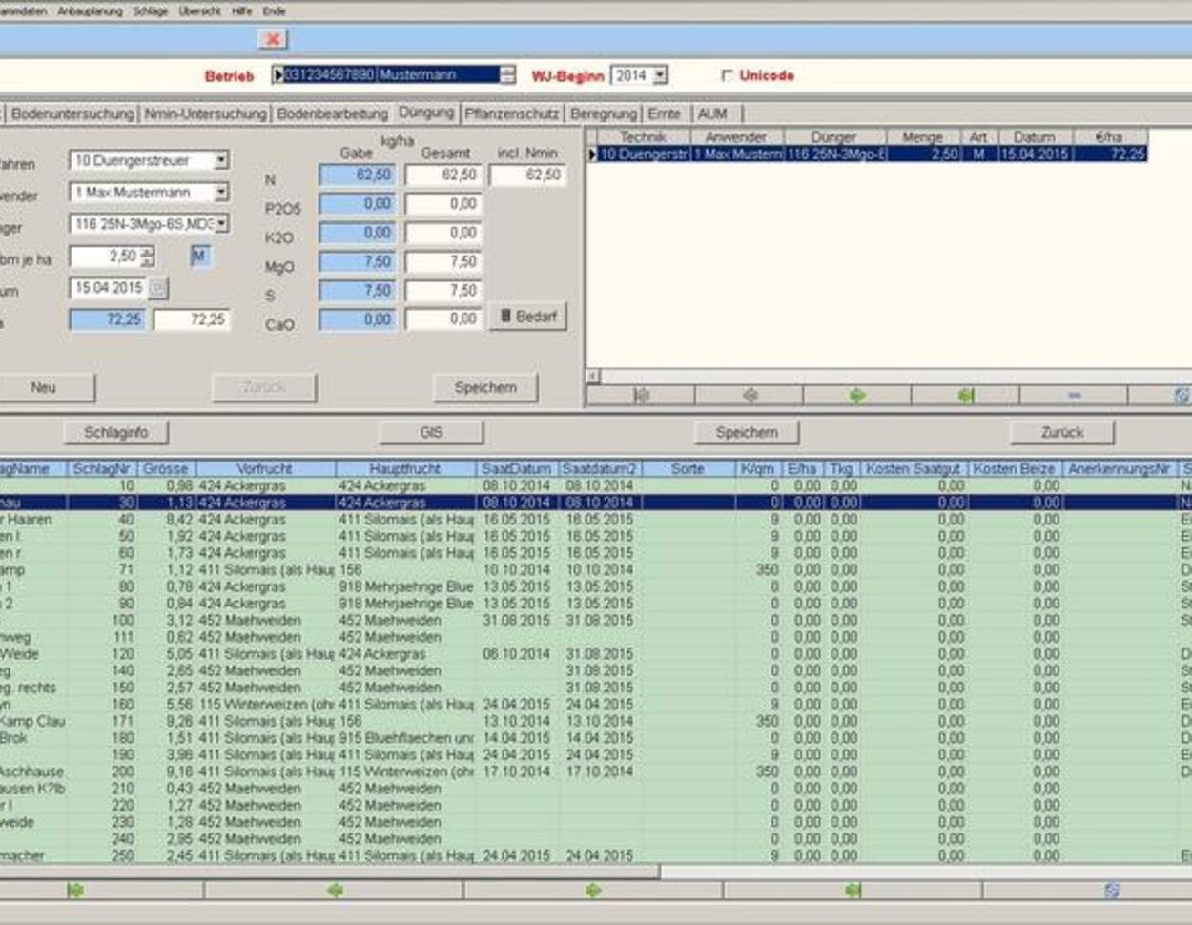Jump to last record in fertilizer entries navigator
The width and height of the screenshot is (1192, 925).
tap(965, 396)
